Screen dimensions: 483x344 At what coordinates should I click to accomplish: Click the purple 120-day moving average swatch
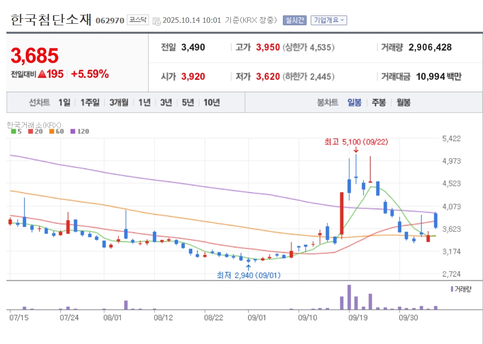click(73, 132)
